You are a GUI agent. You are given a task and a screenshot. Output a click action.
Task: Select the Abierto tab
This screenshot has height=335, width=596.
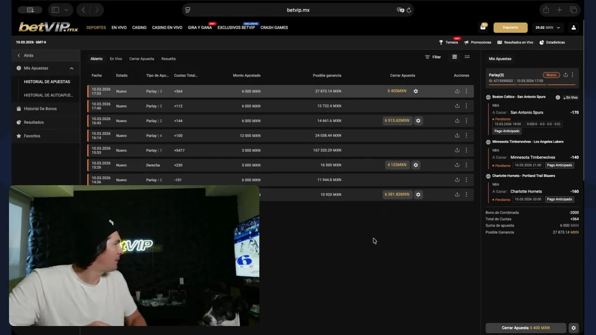(x=96, y=59)
